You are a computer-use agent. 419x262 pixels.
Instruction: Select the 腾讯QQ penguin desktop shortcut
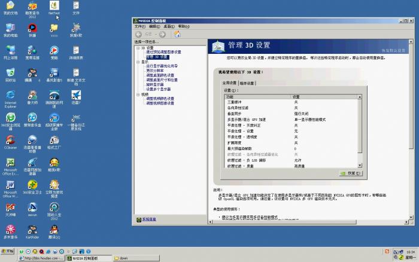click(x=54, y=232)
